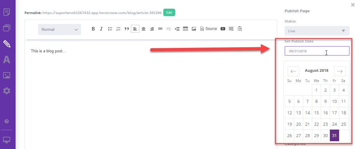Screen dimensions: 355x149
Task: Select August 15 in the calendar
Action: click(316, 112)
